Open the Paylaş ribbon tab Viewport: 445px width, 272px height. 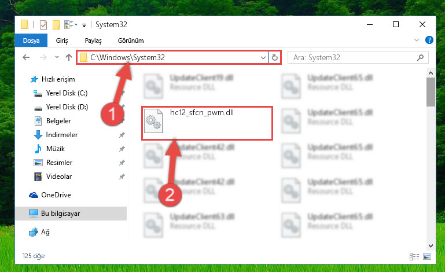coord(93,41)
